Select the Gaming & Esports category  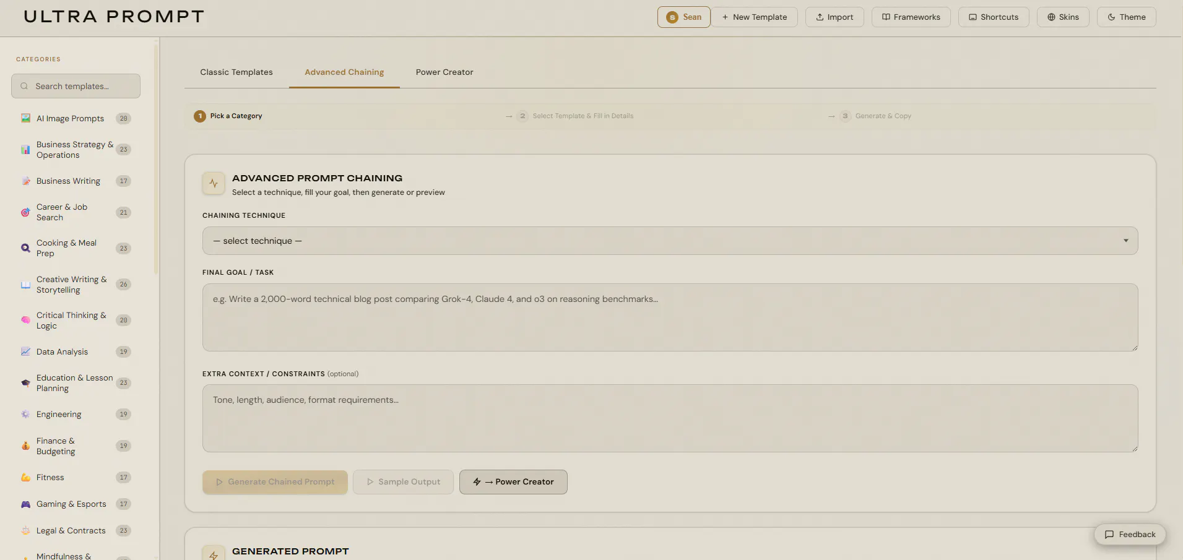coord(76,504)
